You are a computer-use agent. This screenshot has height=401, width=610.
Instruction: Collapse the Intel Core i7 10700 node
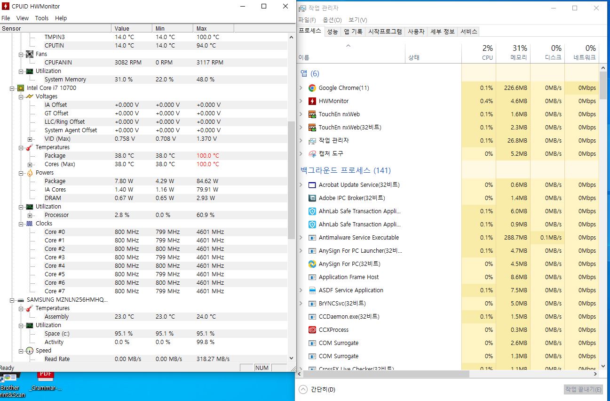(x=12, y=88)
